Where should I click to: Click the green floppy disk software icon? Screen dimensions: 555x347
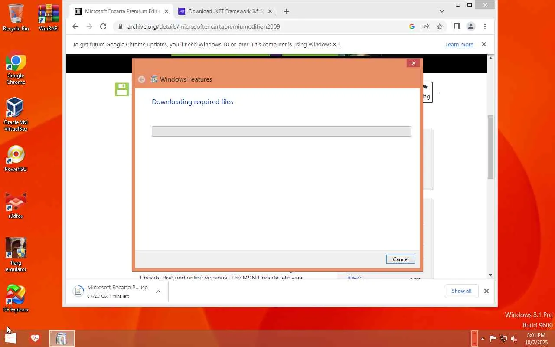(122, 89)
